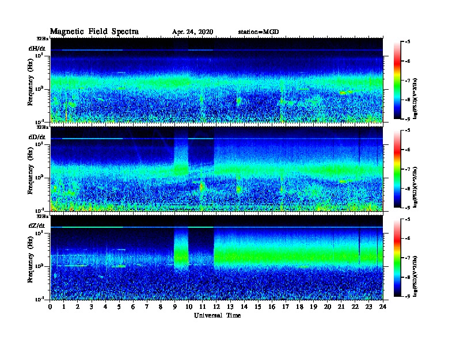The image size is (456, 352).
Task: Click hour tick label "13" on time axis
Action: (x=230, y=307)
